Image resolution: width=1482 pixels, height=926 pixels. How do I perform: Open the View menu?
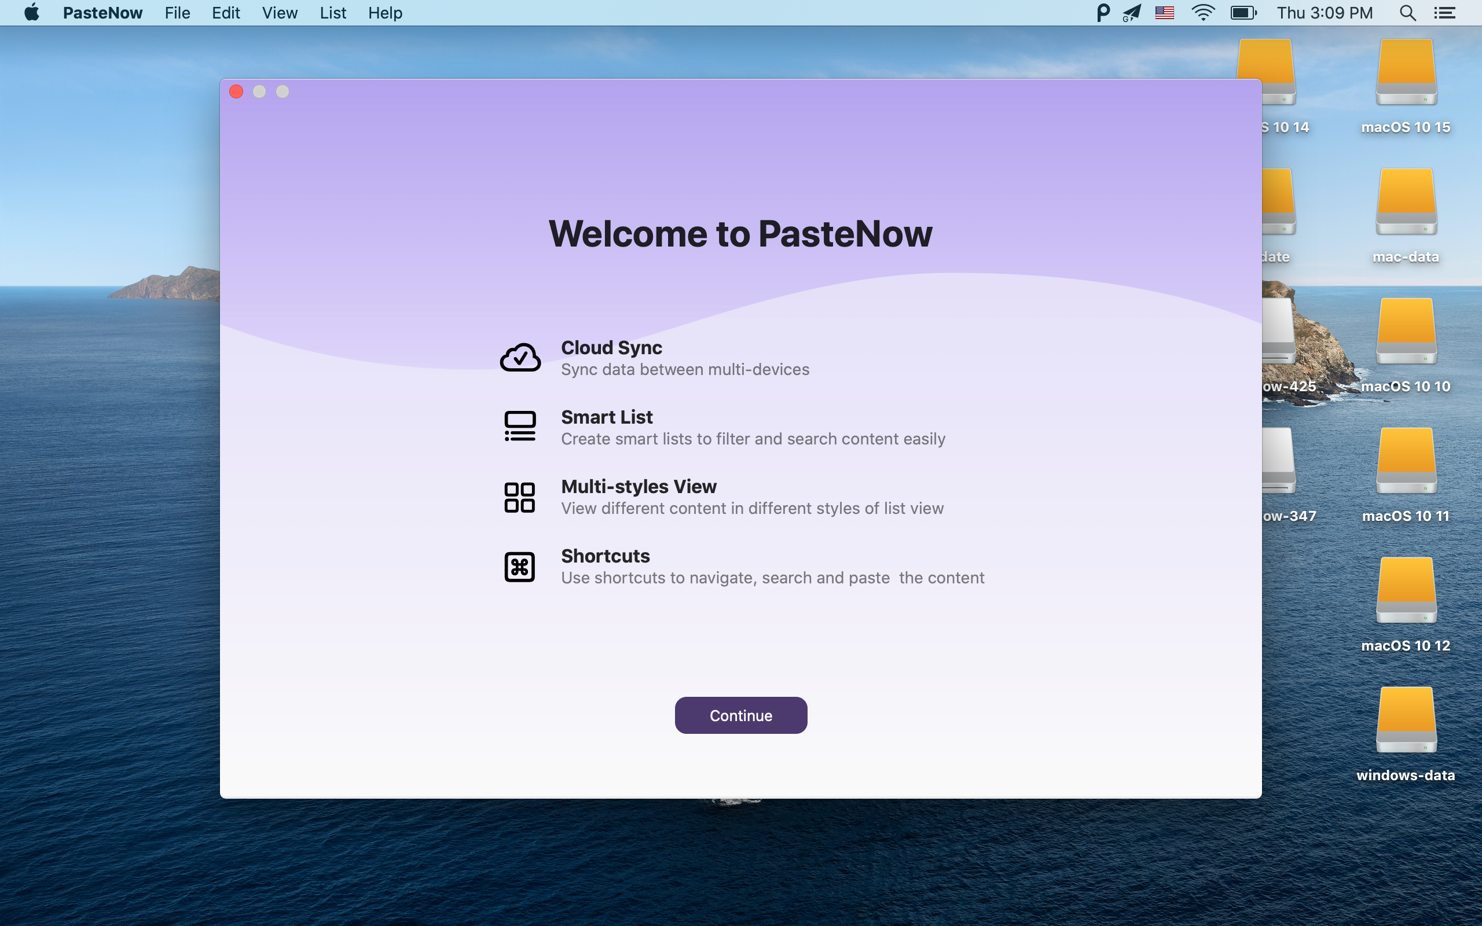click(279, 12)
